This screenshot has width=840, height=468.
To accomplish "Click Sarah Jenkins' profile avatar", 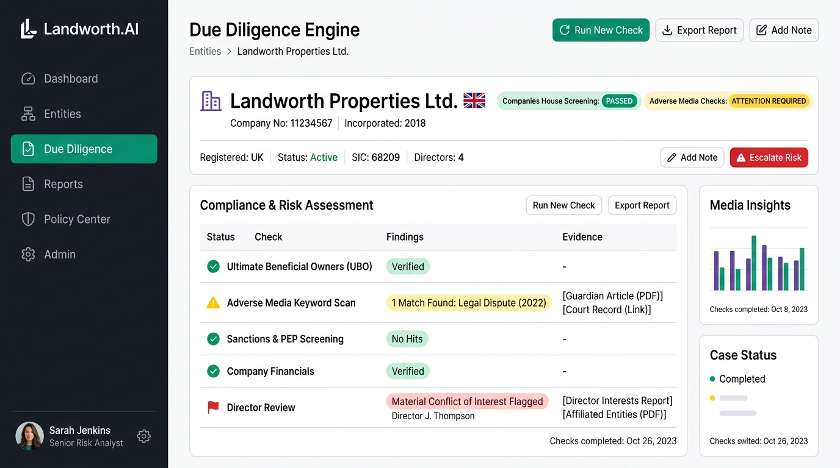I will (x=29, y=436).
